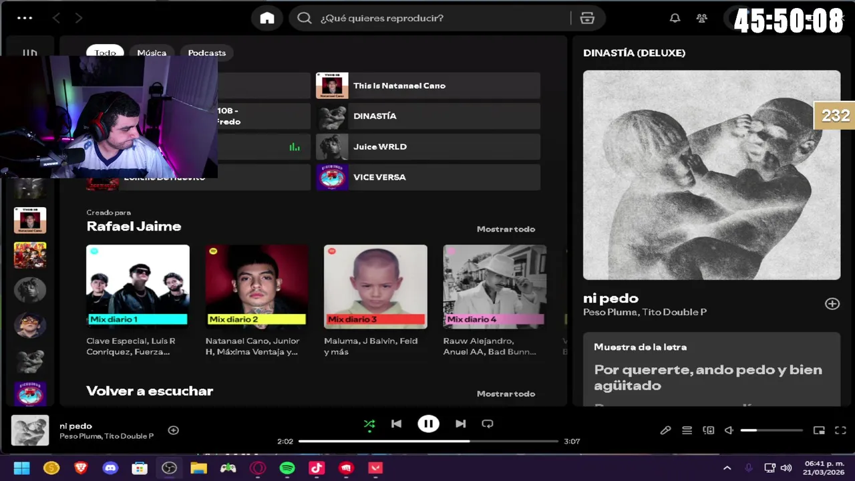
Task: Open the taskbar clock and date
Action: [x=824, y=468]
